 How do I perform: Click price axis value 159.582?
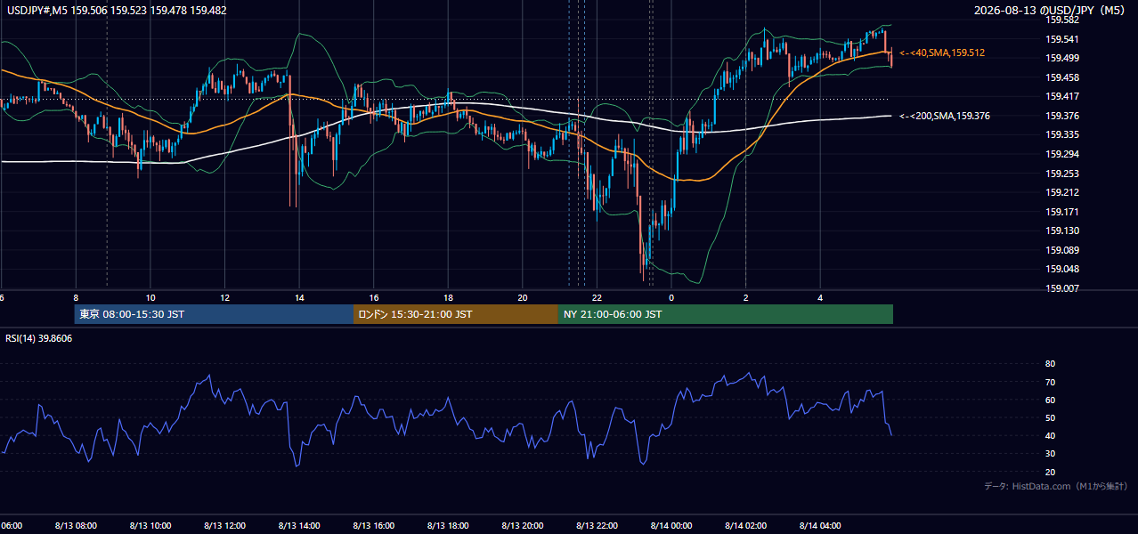[x=1061, y=20]
